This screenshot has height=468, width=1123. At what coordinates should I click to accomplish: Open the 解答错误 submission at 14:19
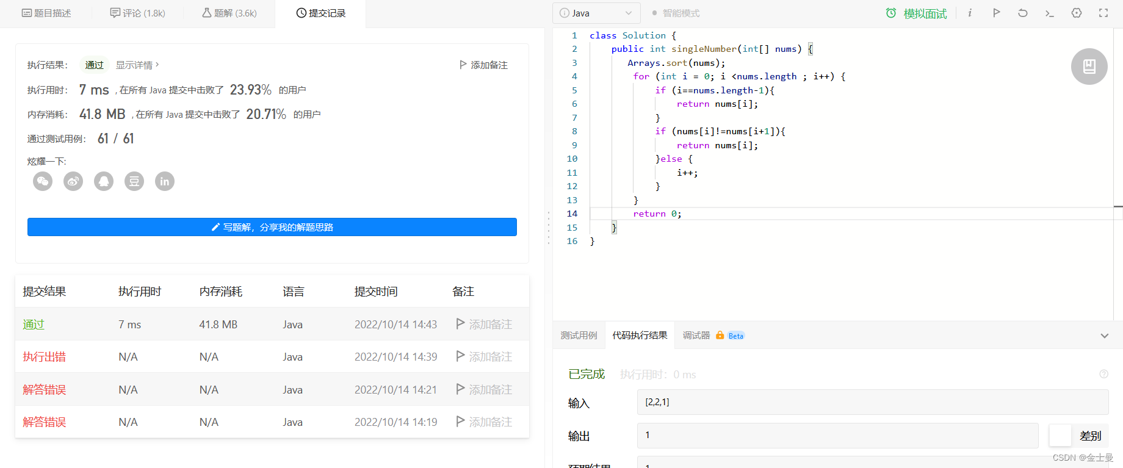45,422
